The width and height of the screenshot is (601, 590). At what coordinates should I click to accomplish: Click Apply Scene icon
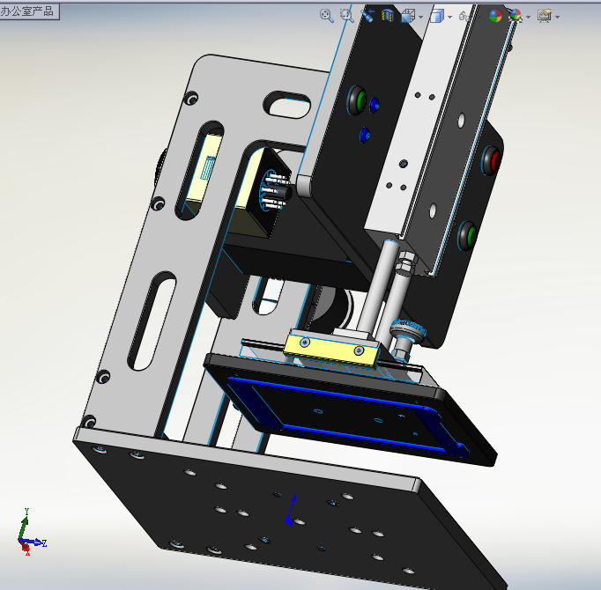(516, 16)
